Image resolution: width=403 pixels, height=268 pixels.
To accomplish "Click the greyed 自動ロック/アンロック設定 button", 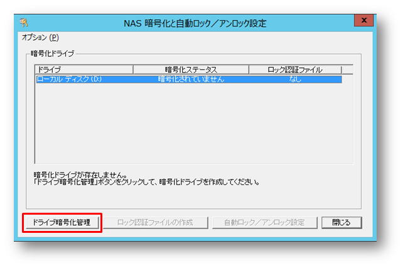I will coord(264,223).
